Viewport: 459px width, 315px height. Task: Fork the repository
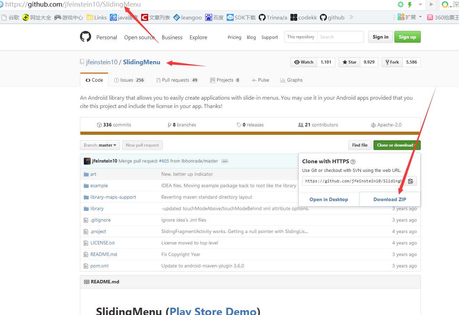click(392, 62)
